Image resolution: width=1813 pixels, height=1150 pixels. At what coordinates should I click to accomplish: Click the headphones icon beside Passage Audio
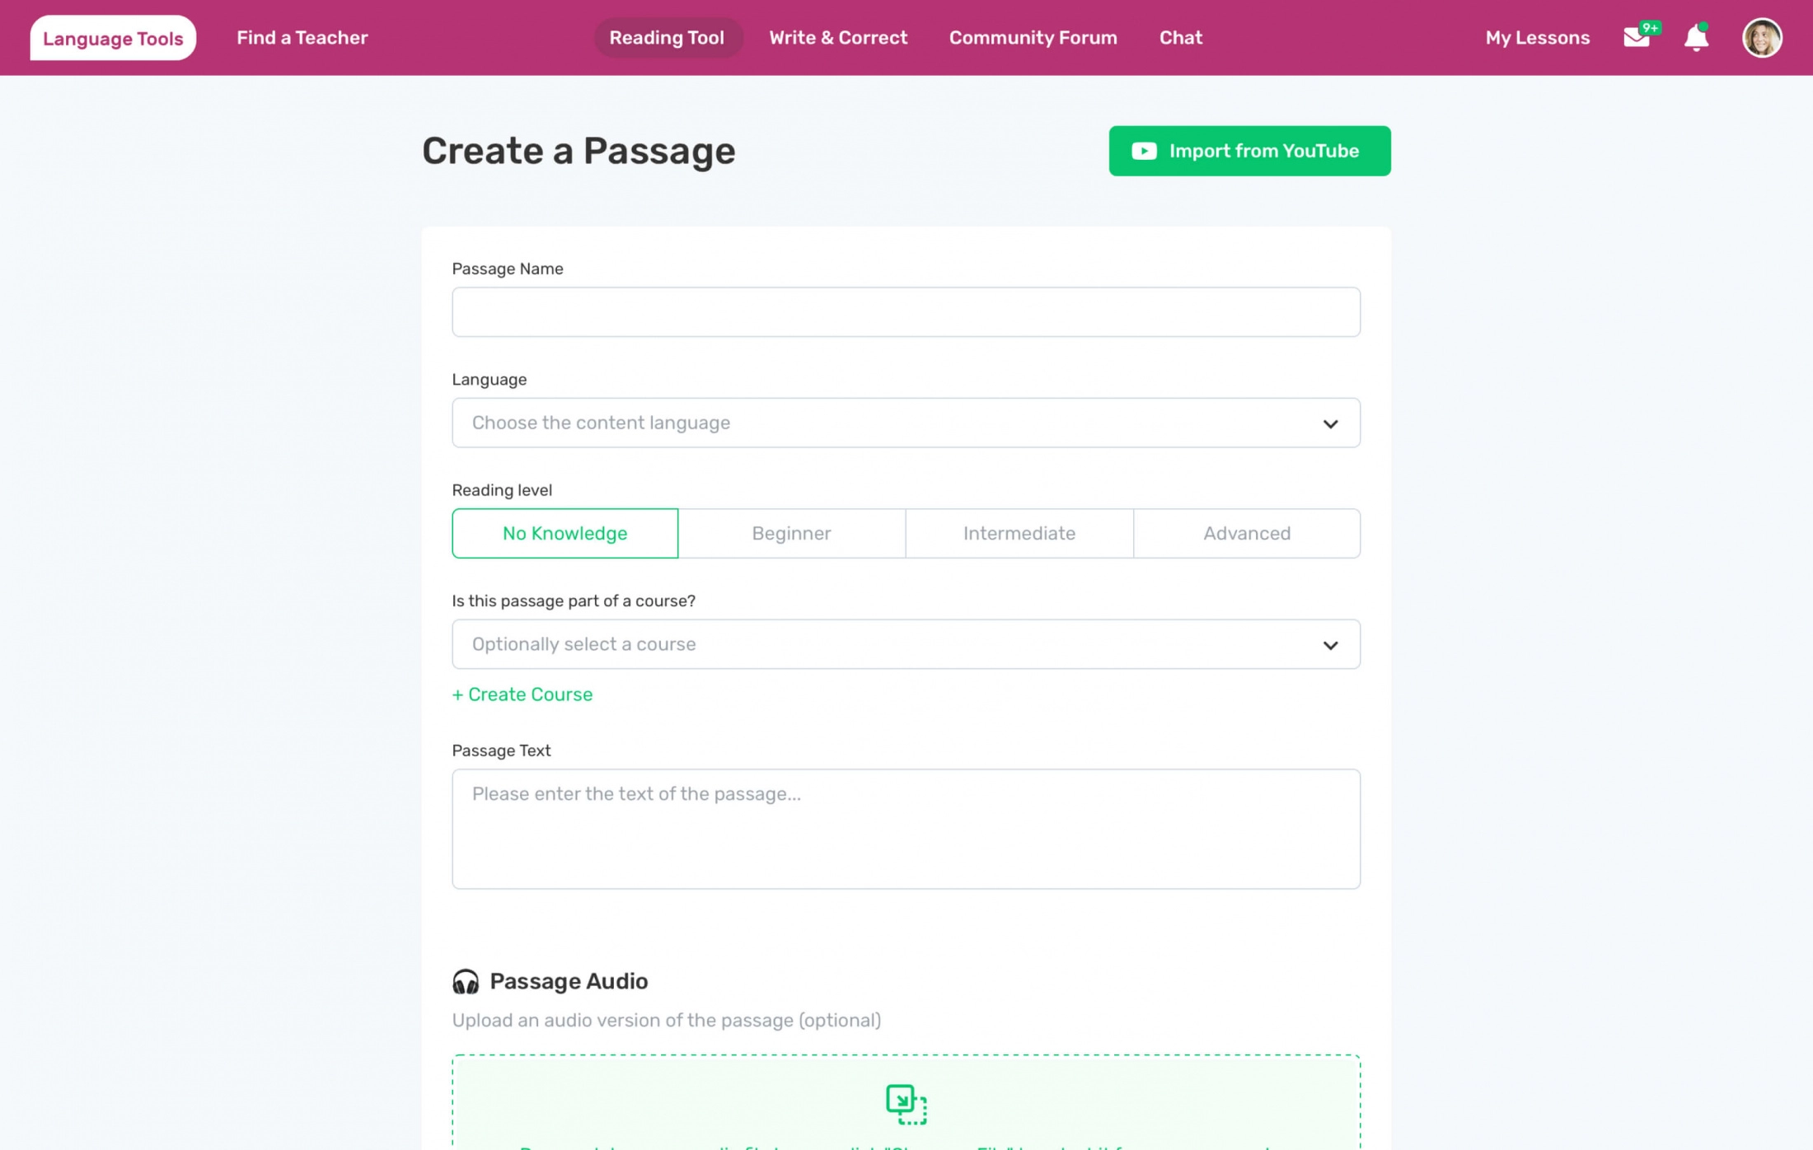(466, 981)
